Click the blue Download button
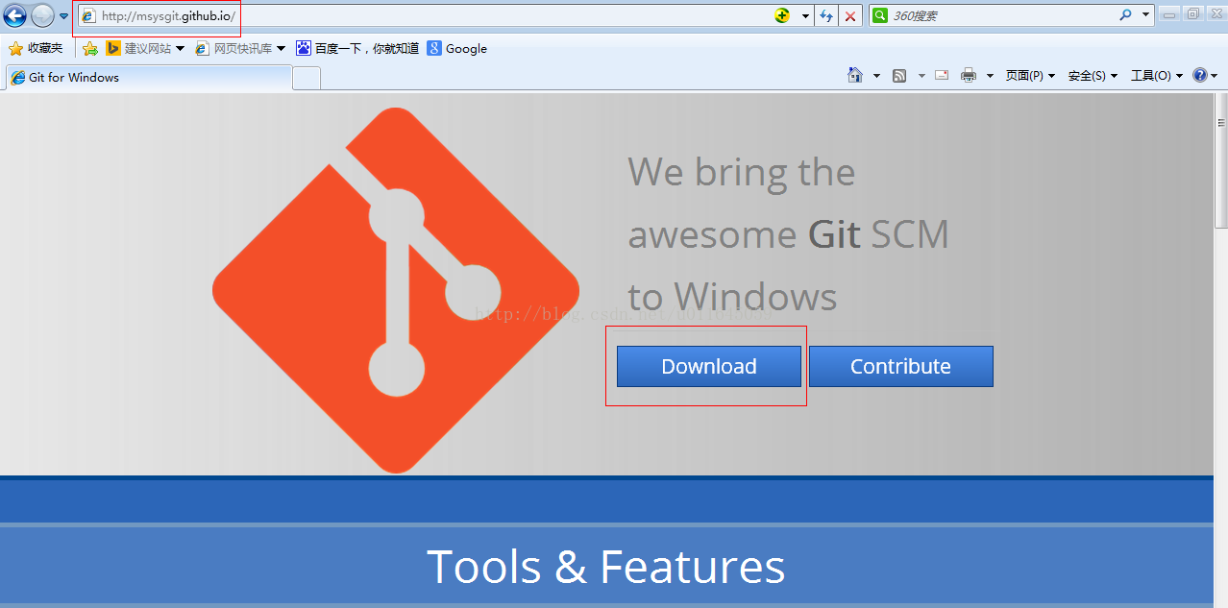The height and width of the screenshot is (608, 1228). click(709, 367)
